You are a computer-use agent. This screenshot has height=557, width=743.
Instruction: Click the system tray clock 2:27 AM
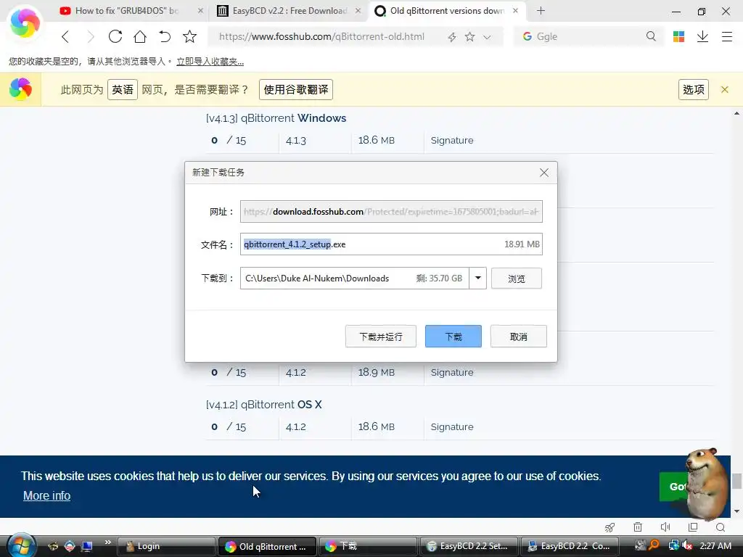point(715,545)
